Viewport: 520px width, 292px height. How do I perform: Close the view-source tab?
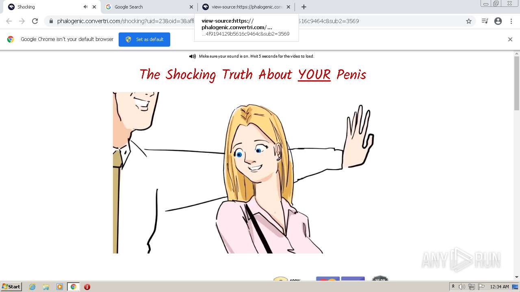(288, 7)
